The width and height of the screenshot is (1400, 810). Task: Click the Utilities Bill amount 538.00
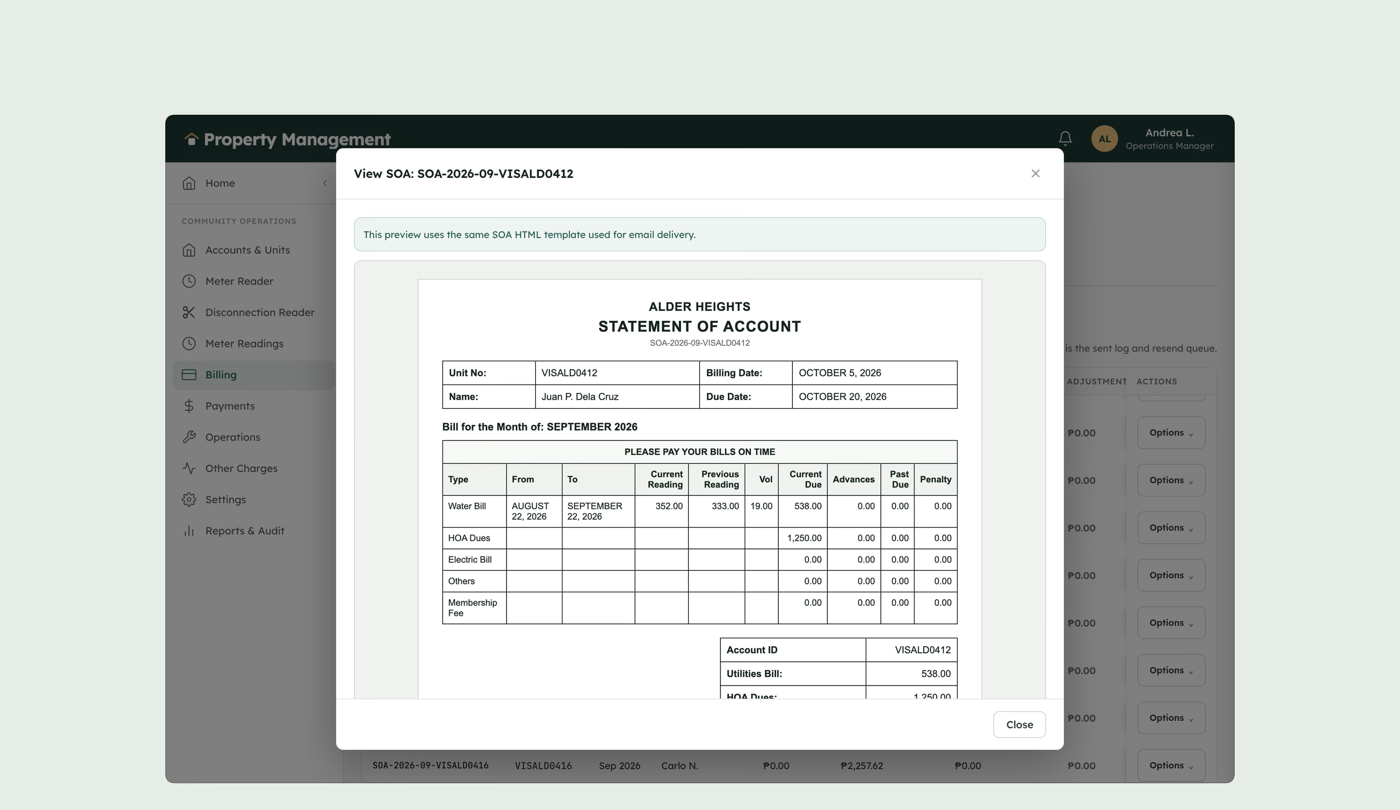[936, 673]
